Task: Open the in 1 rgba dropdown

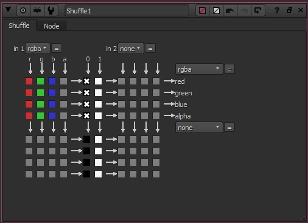Action: (37, 49)
